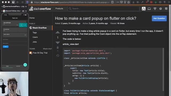Open the page actions ellipsis menu

118,2
